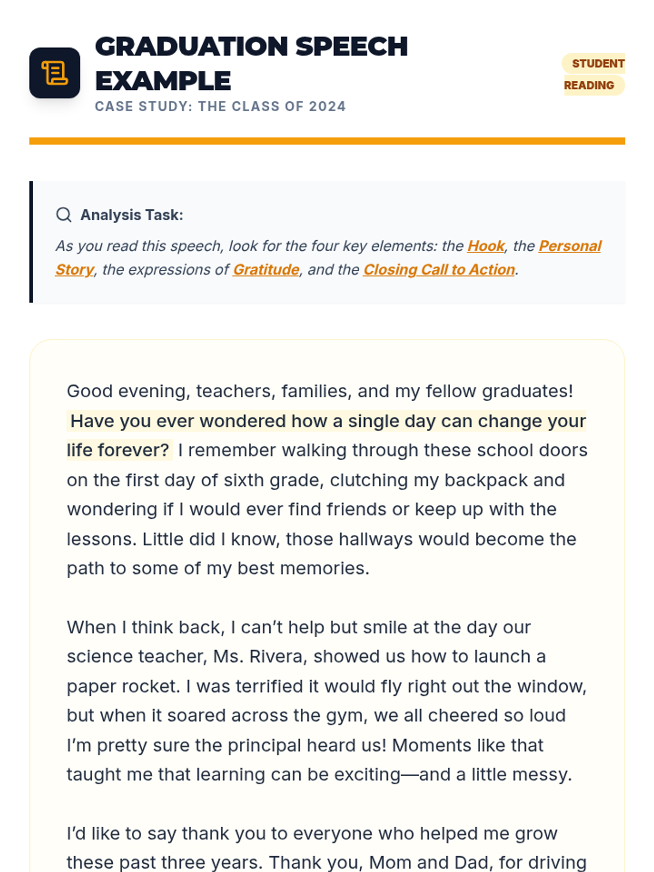Jump to Closing Call to Action link

click(x=439, y=270)
